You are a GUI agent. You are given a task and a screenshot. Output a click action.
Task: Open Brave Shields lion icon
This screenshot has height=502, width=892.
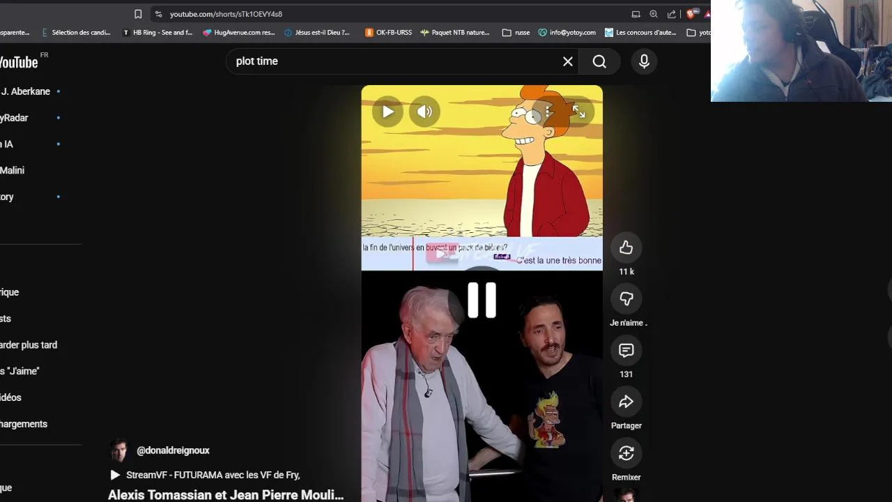click(691, 14)
